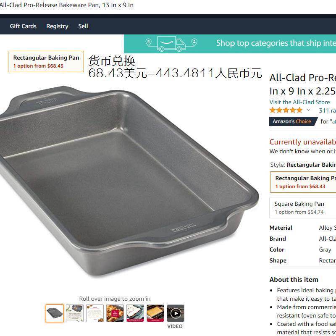The width and height of the screenshot is (336, 336).
Task: Expand the rating breakdown chevron
Action: (308, 110)
